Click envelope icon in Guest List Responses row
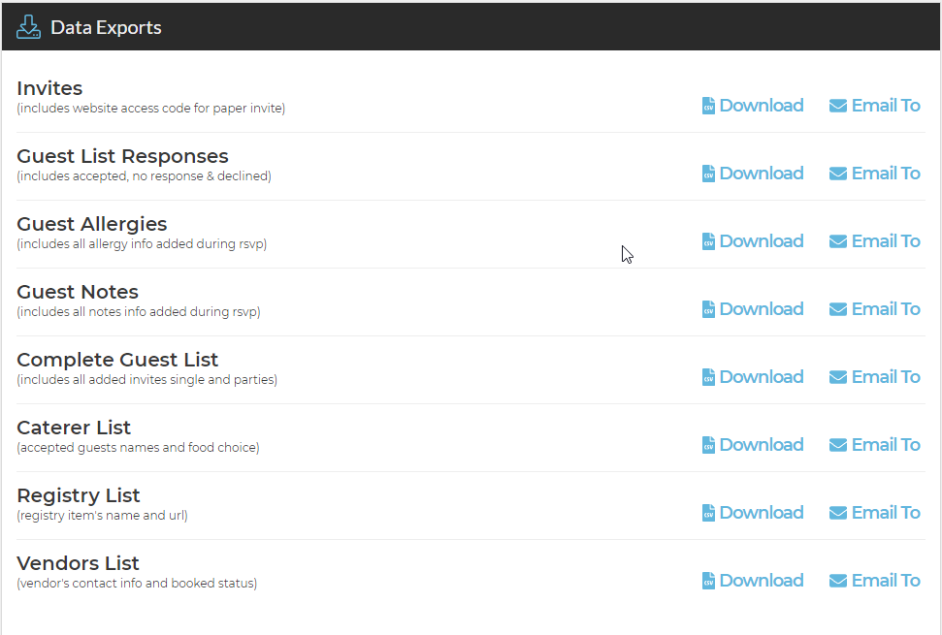 837,174
